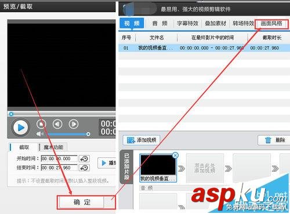The image size is (290, 214).
Task: Confirm with the 确定 button
Action: click(81, 202)
